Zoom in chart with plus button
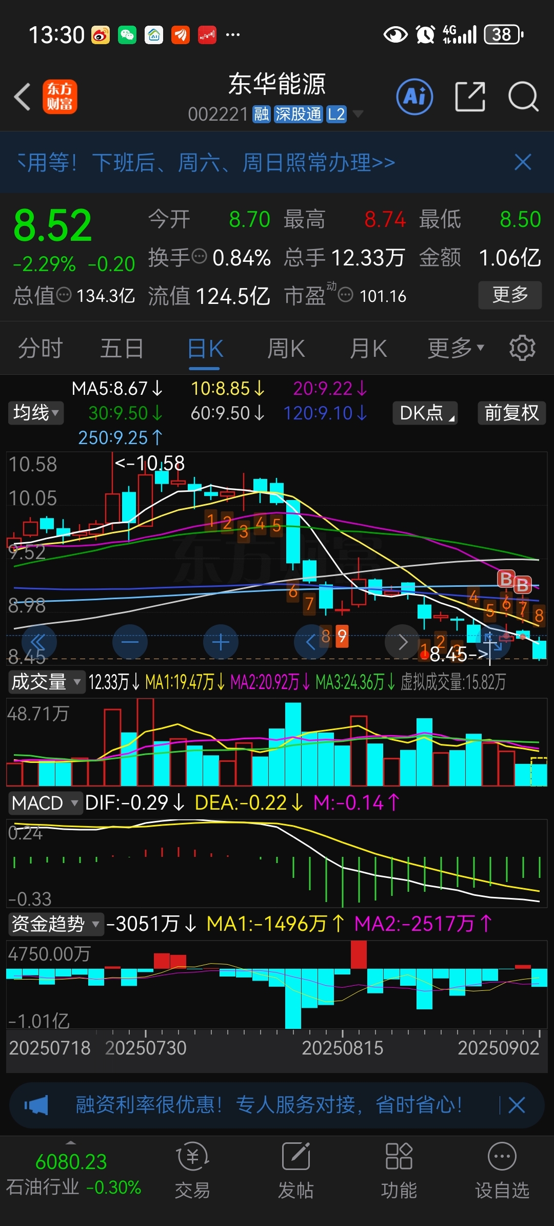The height and width of the screenshot is (1226, 554). (221, 642)
